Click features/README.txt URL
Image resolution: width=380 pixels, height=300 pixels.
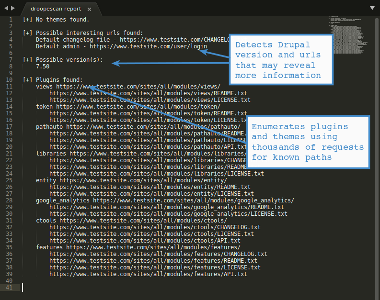click(153, 261)
